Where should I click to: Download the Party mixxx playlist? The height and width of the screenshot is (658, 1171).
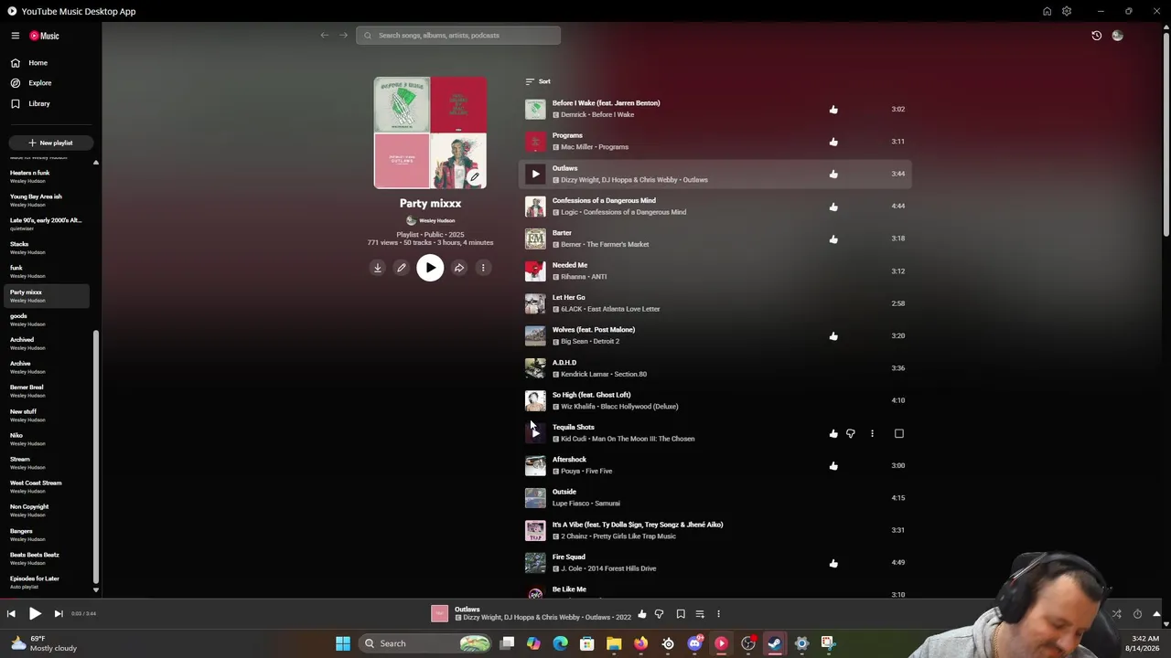click(377, 268)
